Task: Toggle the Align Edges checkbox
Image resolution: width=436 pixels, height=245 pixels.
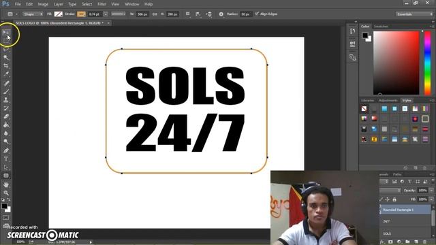Action: [257, 14]
